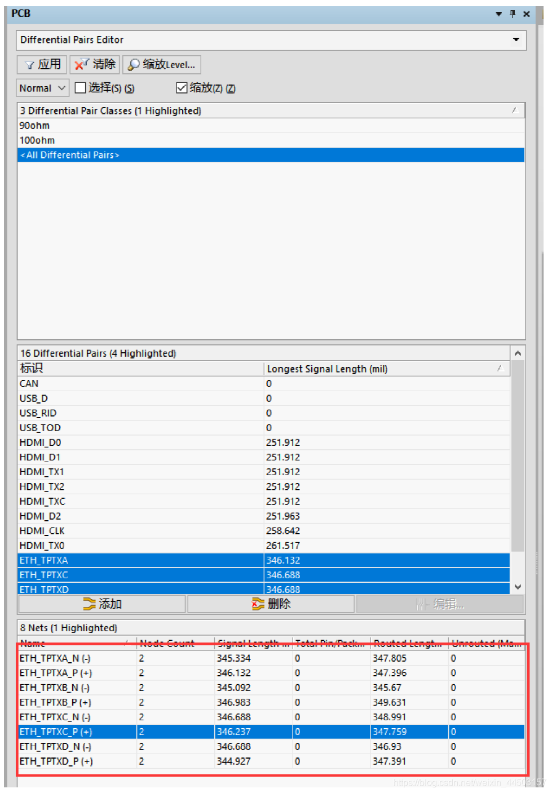The image size is (552, 793).
Task: Click the Apply filter funnel icon
Action: tap(30, 65)
